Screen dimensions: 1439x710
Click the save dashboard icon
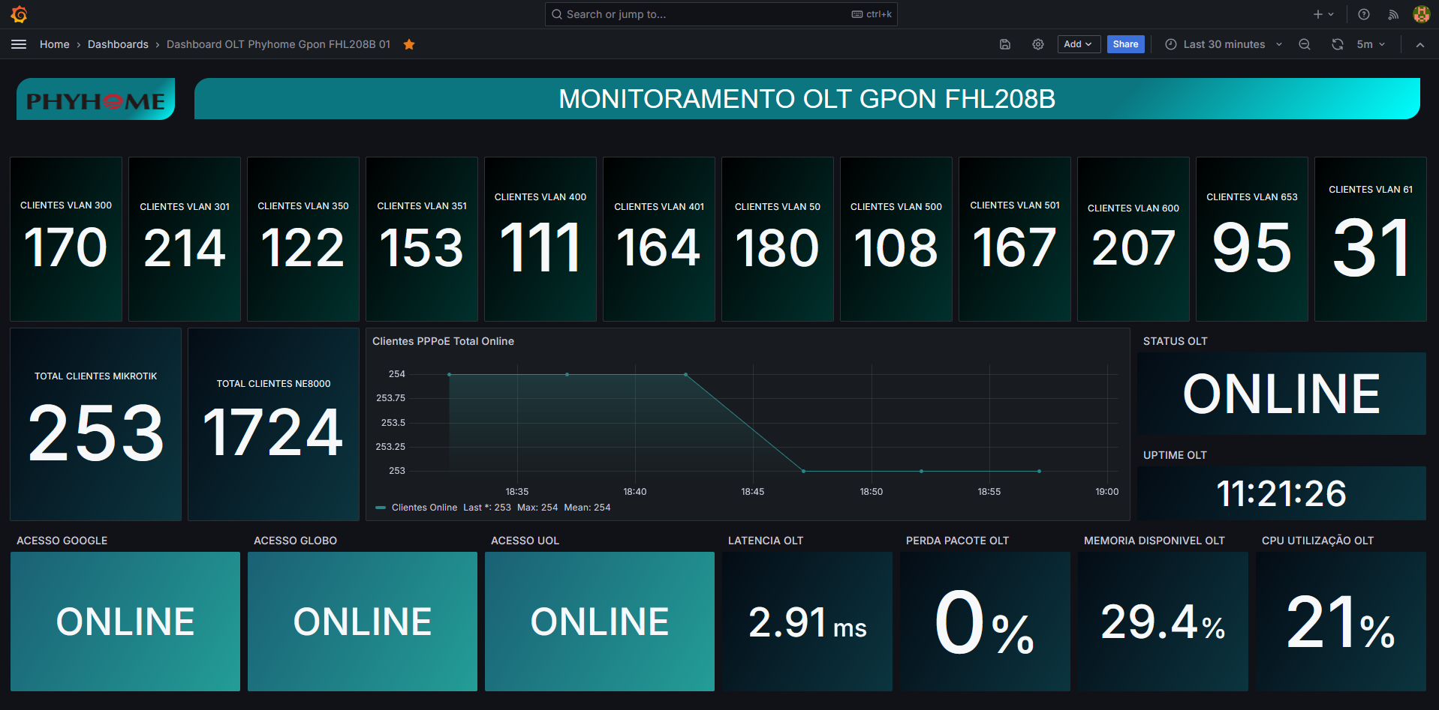tap(1005, 44)
